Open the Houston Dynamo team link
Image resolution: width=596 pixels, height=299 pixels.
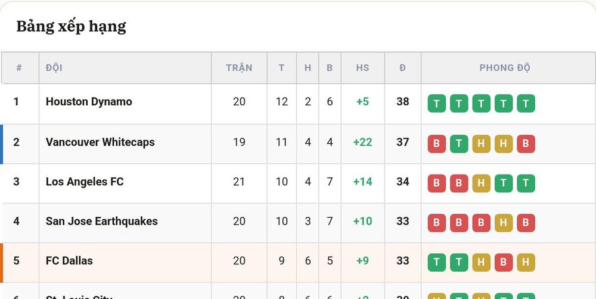pyautogui.click(x=89, y=102)
